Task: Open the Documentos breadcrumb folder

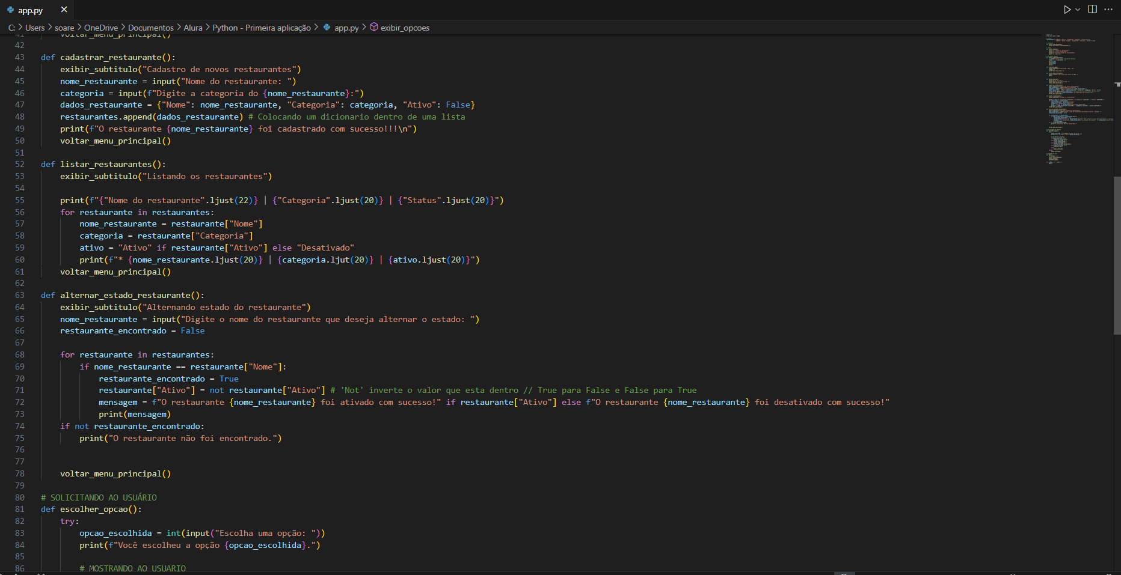Action: coord(151,28)
